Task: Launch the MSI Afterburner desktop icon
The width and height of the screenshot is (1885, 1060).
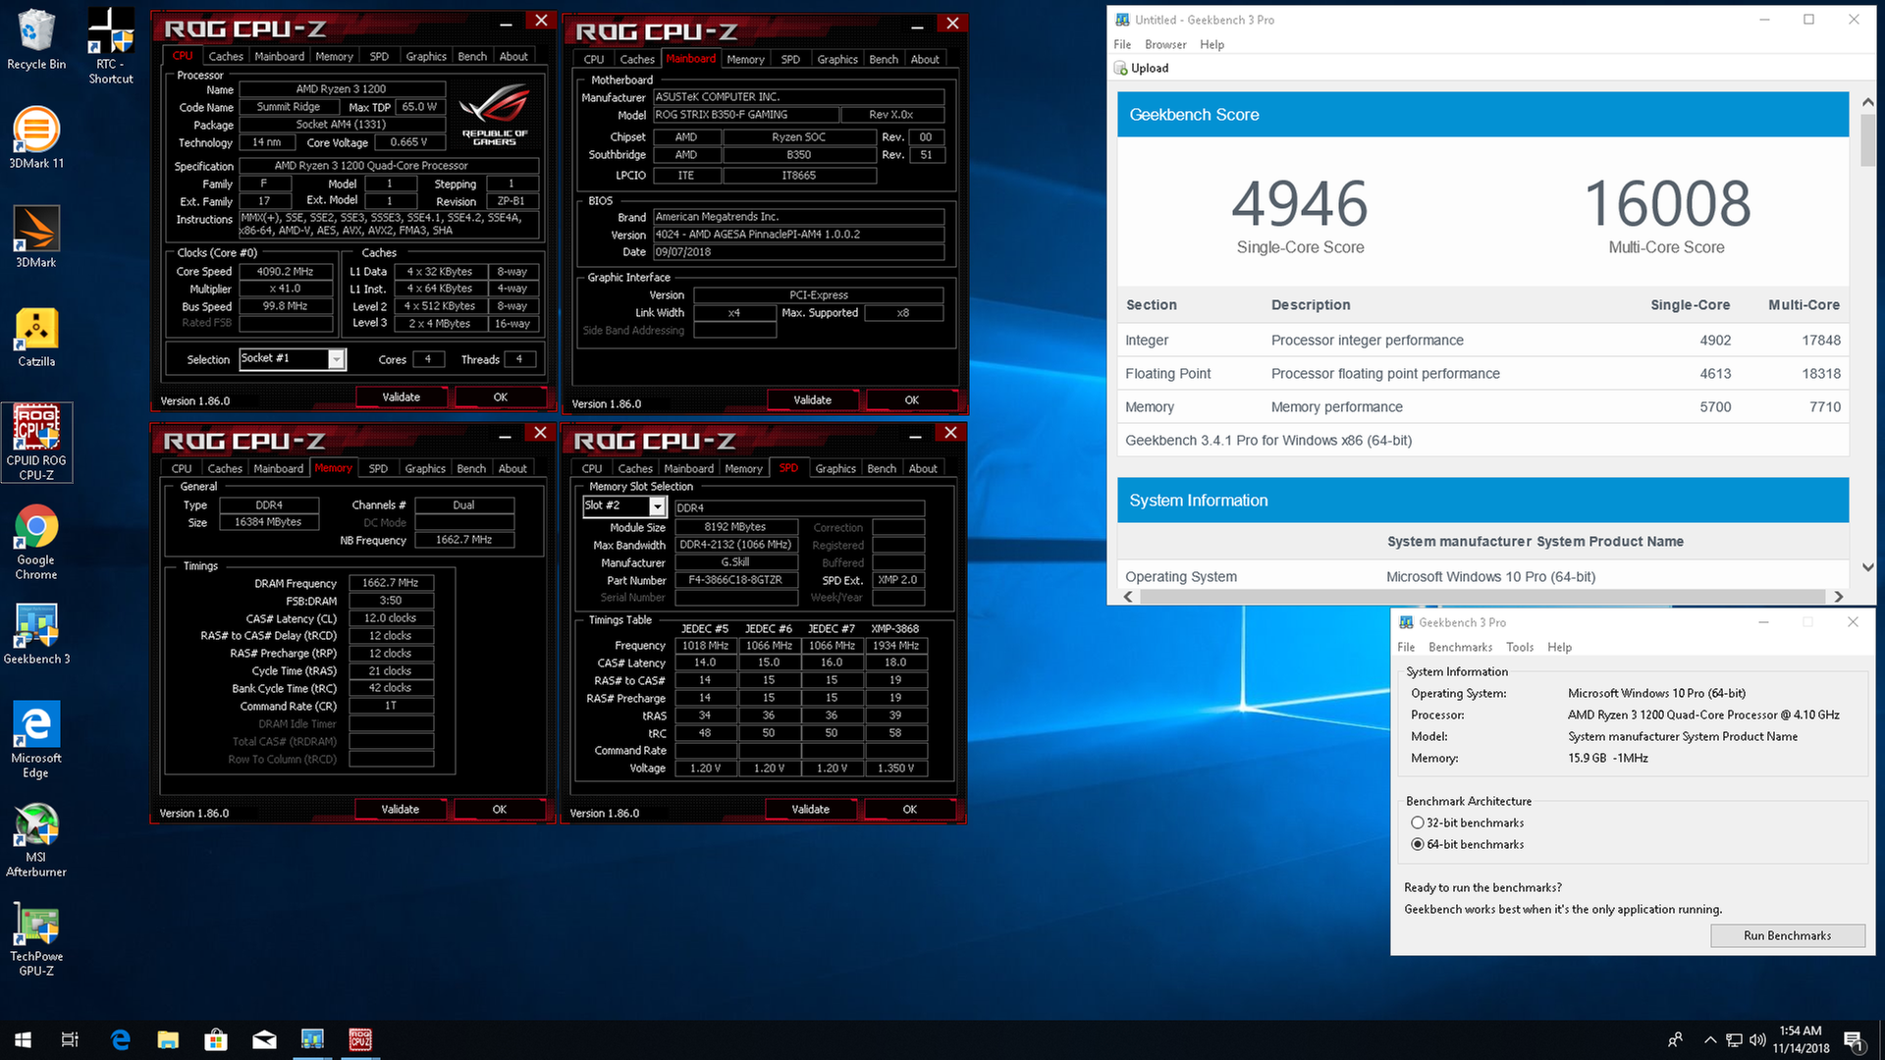Action: [x=36, y=839]
